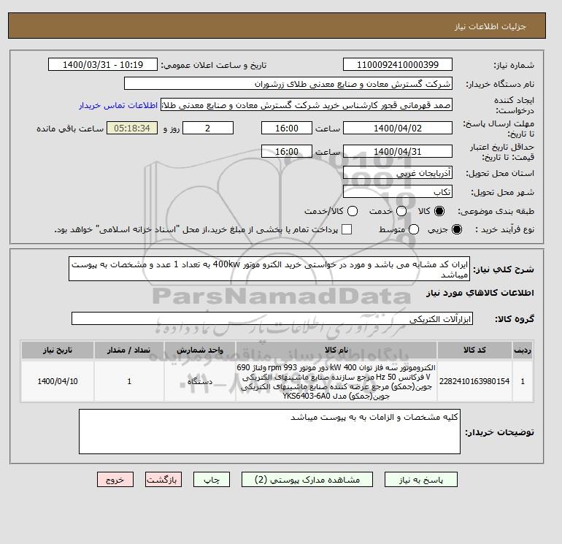Click the buyer organization name field
The height and width of the screenshot is (544, 562).
point(288,83)
